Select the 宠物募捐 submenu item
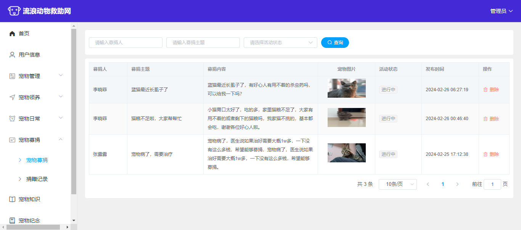The image size is (521, 230). pyautogui.click(x=37, y=160)
